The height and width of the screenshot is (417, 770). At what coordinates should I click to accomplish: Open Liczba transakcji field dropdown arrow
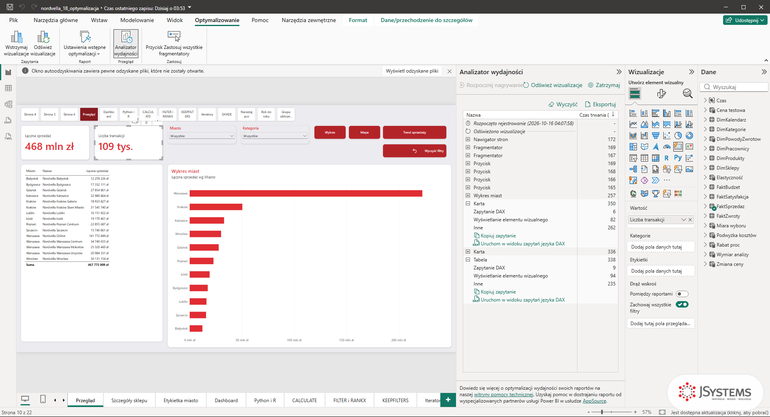pos(684,220)
